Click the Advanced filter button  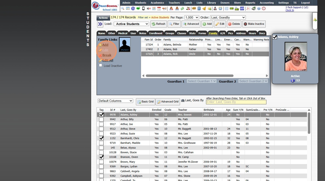191,24
